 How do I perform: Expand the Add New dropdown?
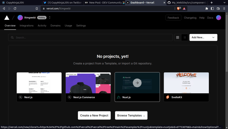coord(203,37)
